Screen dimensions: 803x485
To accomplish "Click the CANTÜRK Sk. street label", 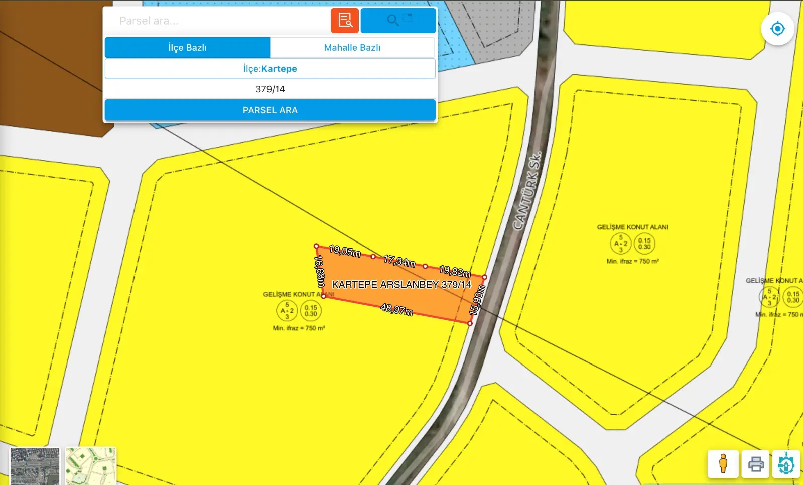I will pos(527,191).
